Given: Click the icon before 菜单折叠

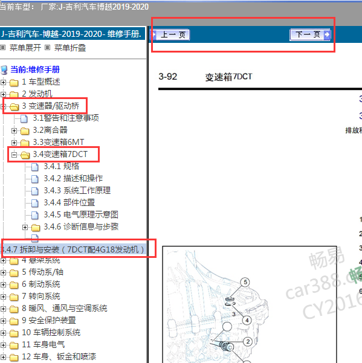Looking at the screenshot, I should click(48, 48).
